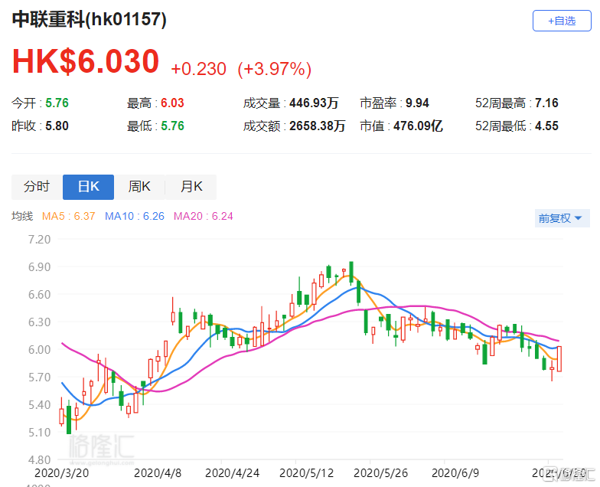Click the +3.97% change percentage

coord(274,69)
